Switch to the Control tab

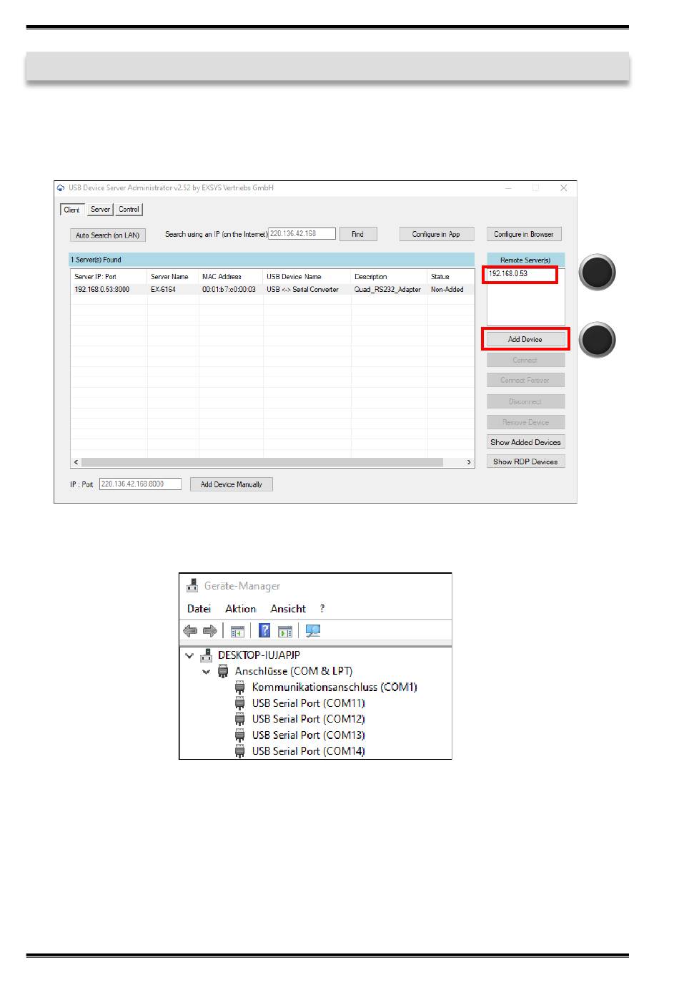(x=129, y=210)
